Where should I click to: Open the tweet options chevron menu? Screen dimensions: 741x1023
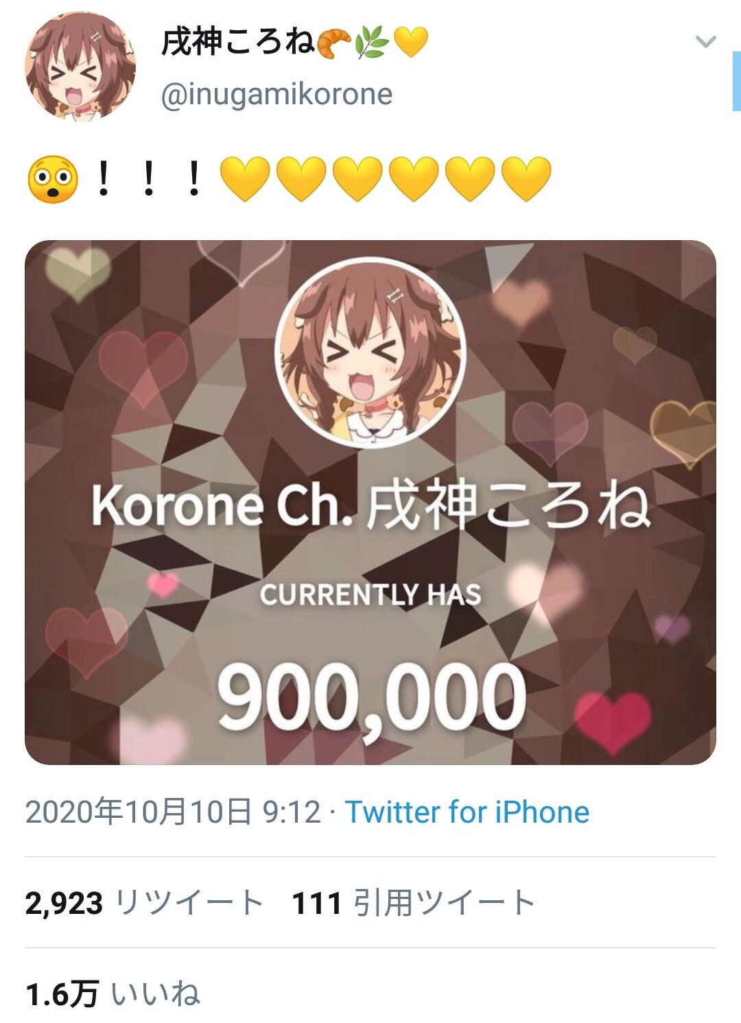[705, 43]
